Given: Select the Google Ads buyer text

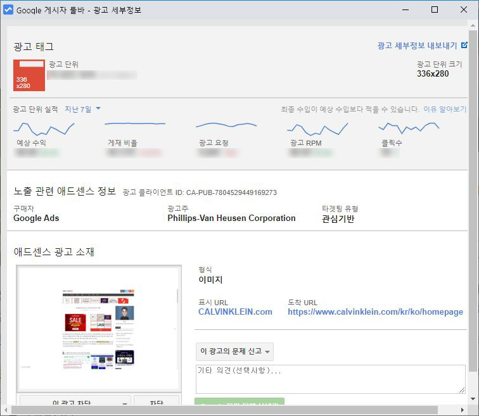Looking at the screenshot, I should [x=36, y=218].
